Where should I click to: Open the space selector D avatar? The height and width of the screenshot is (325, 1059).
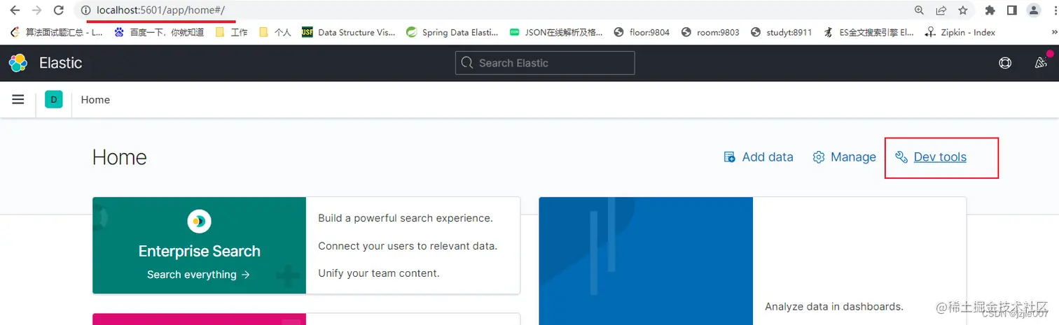click(54, 100)
